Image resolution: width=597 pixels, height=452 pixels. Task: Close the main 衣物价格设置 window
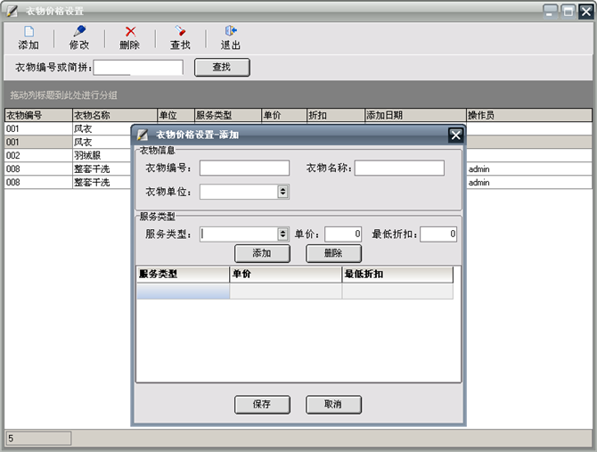point(586,12)
